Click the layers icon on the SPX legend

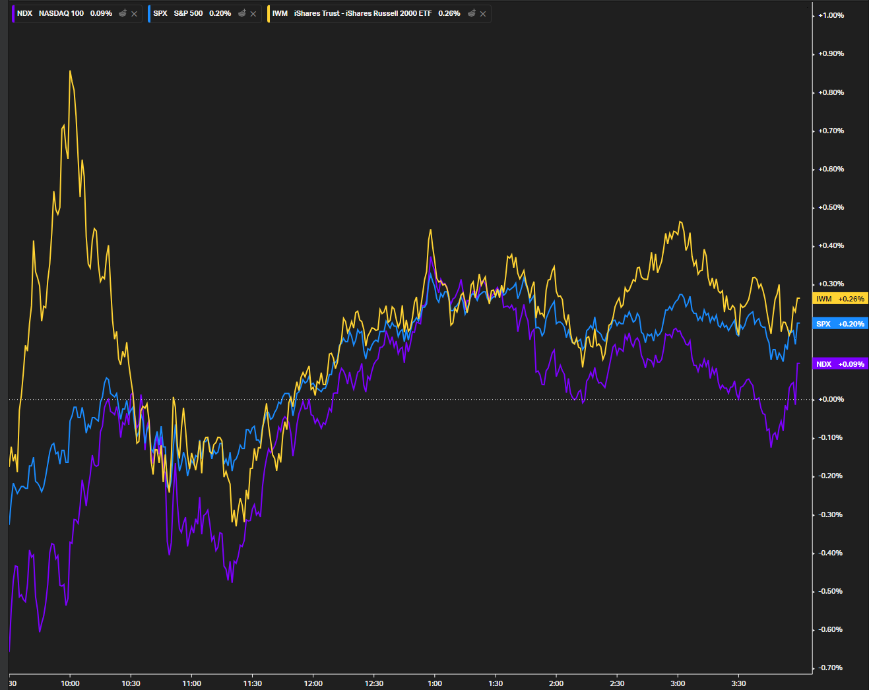pyautogui.click(x=242, y=13)
